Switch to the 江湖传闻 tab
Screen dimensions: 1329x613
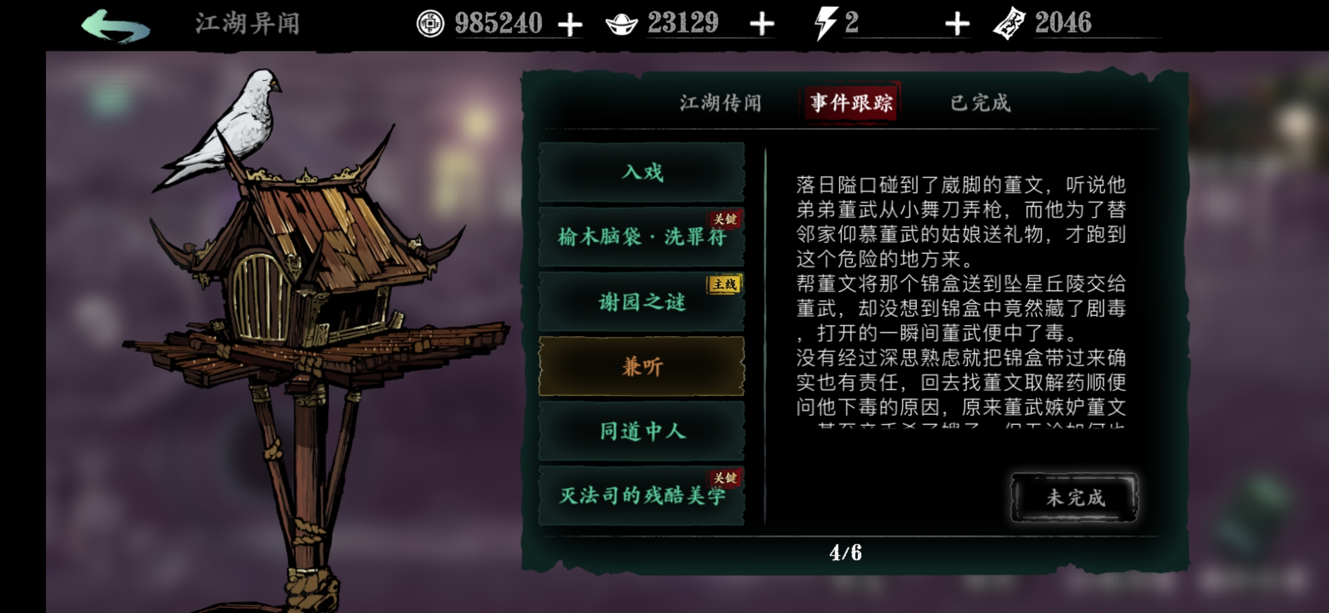click(720, 103)
